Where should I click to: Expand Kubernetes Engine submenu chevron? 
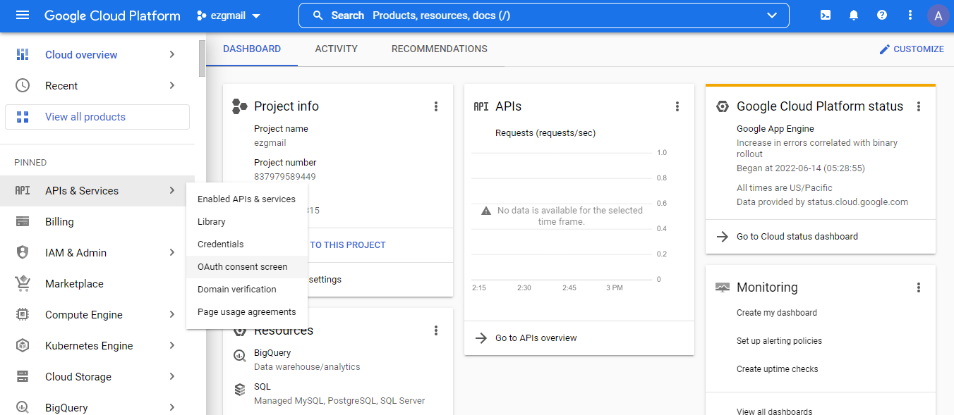[171, 346]
